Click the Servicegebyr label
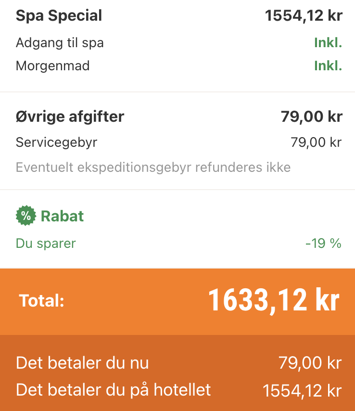Screen dimensions: 355x411 point(56,142)
